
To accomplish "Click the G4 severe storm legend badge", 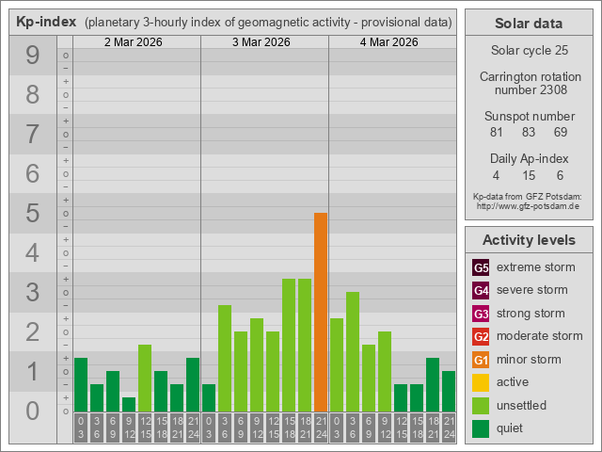I will tap(481, 290).
